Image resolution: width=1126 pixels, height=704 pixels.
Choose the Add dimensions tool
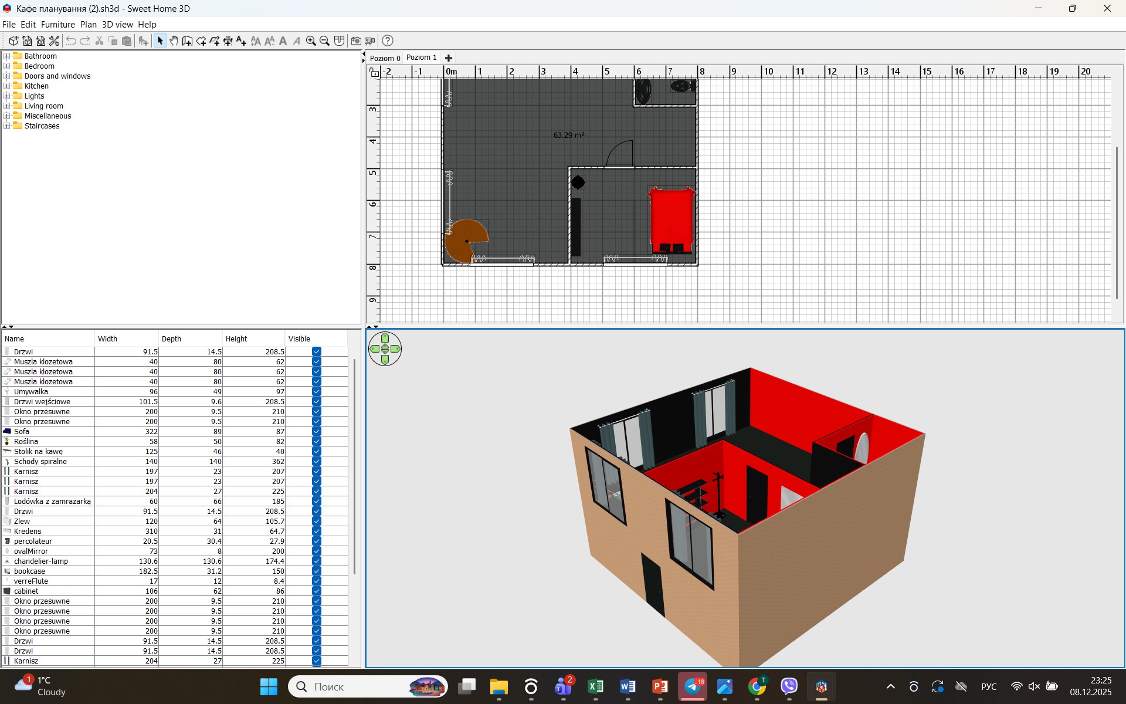pyautogui.click(x=228, y=40)
